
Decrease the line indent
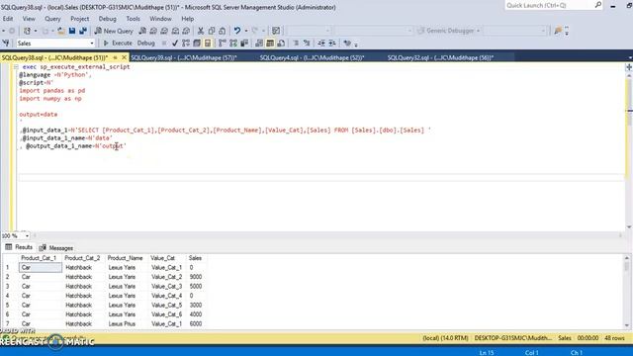[x=320, y=44]
